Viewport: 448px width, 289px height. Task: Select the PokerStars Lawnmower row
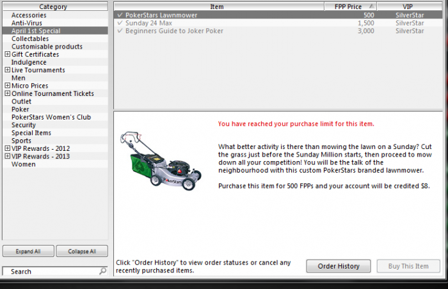tap(278, 15)
